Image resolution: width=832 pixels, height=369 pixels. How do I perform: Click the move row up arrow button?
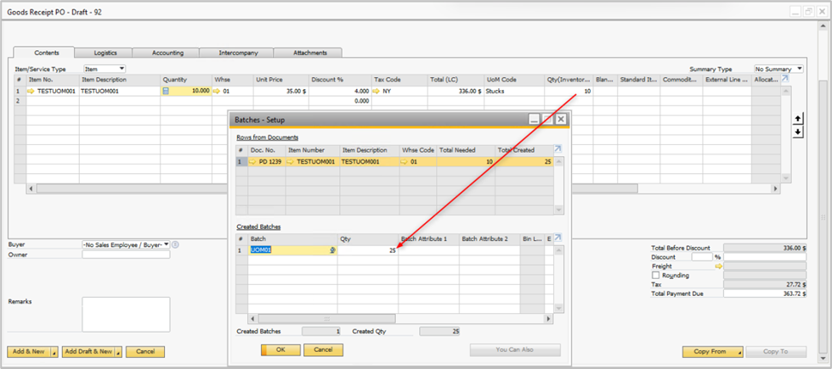point(797,119)
